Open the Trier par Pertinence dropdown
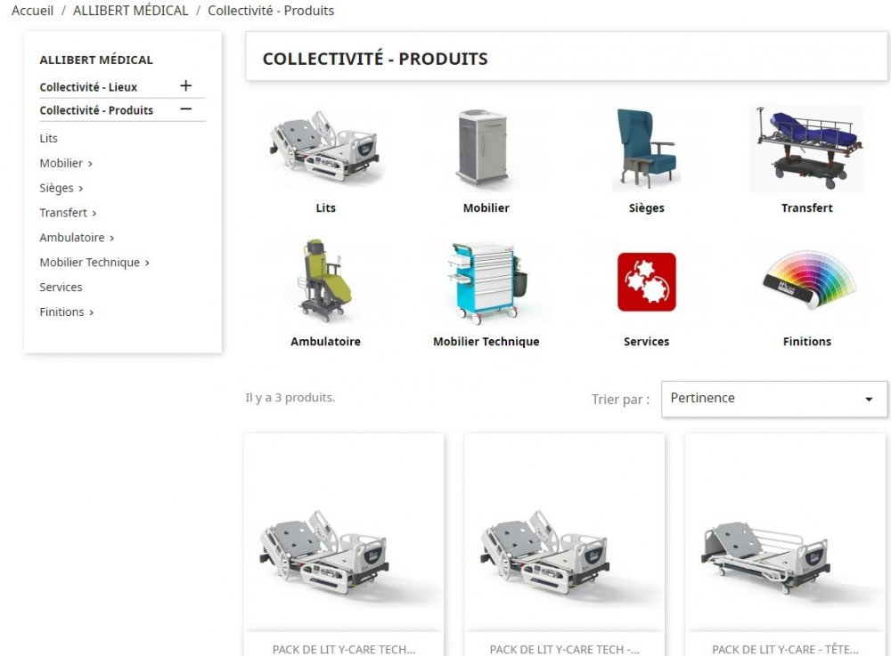This screenshot has width=891, height=656. (772, 398)
